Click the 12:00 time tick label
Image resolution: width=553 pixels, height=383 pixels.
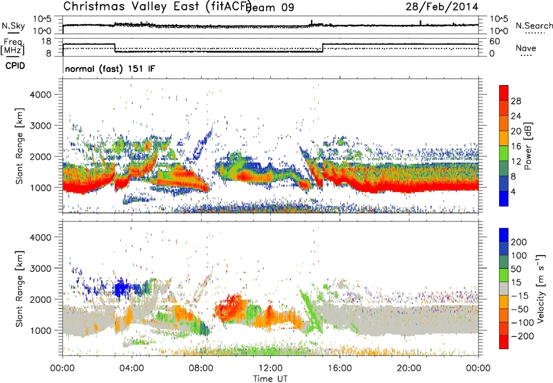point(270,368)
